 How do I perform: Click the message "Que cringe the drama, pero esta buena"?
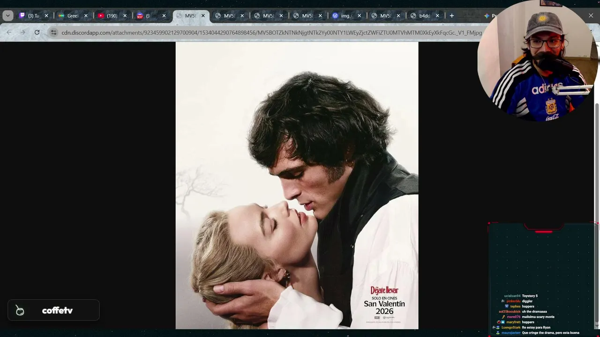click(x=551, y=333)
